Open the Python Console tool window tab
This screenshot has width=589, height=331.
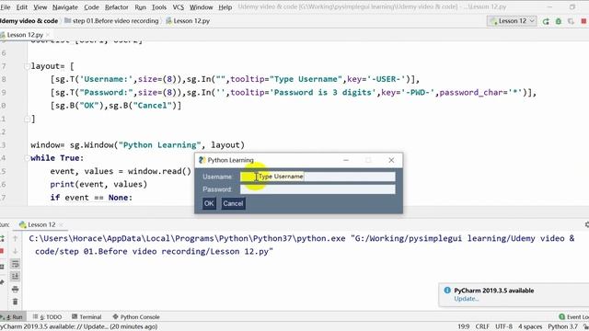click(136, 317)
